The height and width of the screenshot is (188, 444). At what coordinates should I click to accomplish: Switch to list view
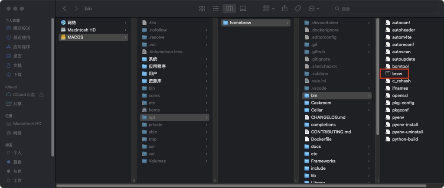[x=215, y=9]
